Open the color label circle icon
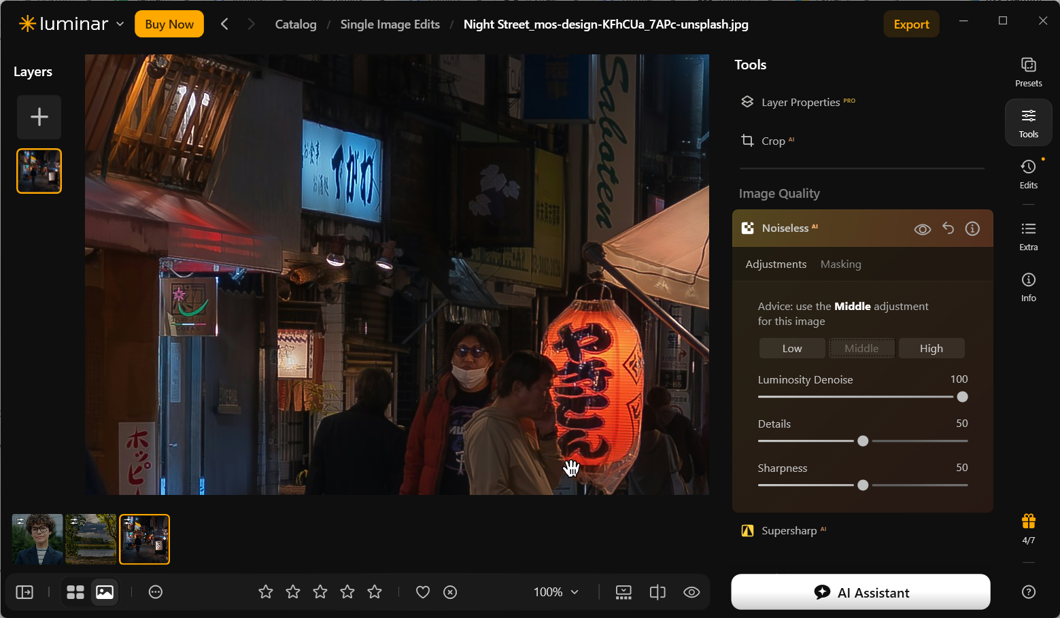Viewport: 1060px width, 618px height. coord(156,592)
